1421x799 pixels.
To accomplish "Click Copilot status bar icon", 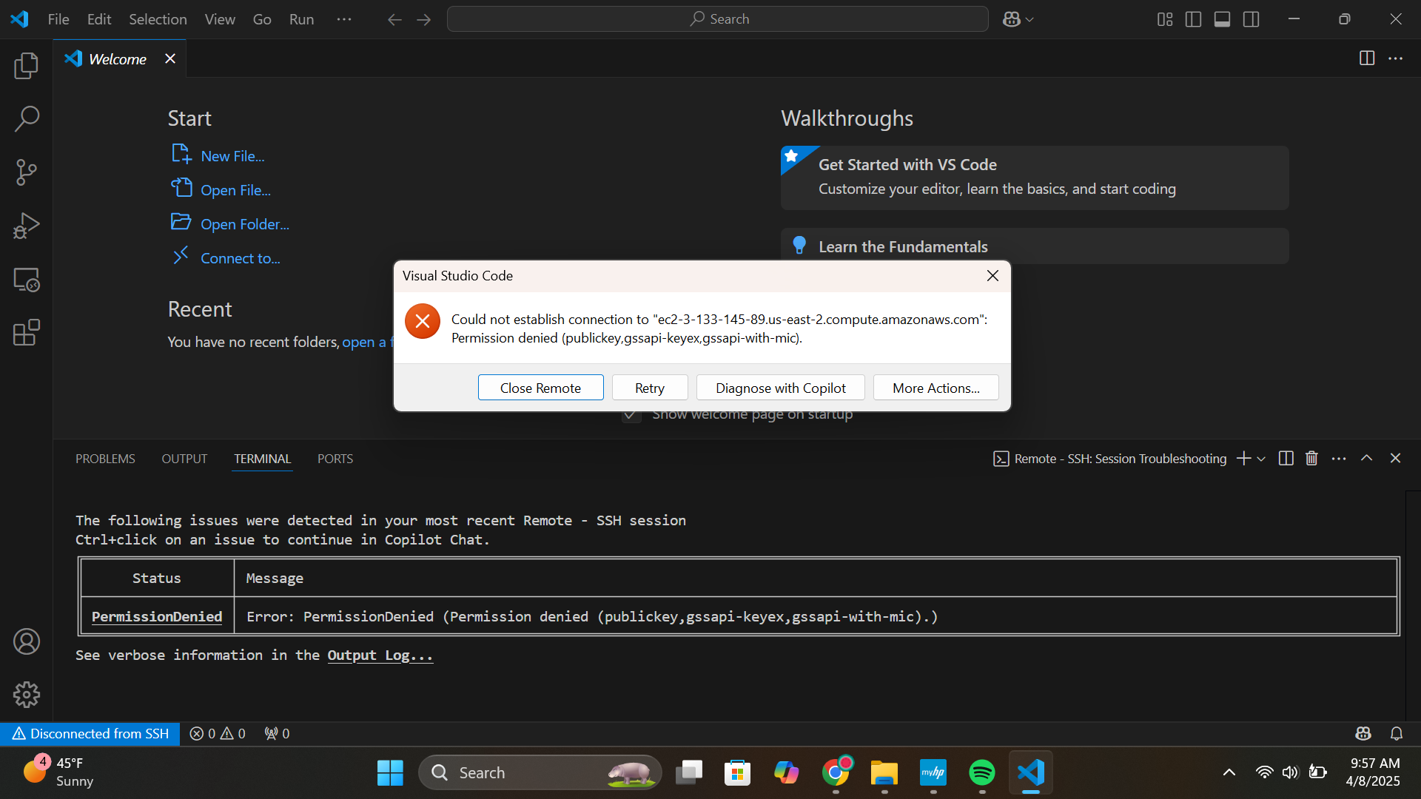I will point(1363,734).
